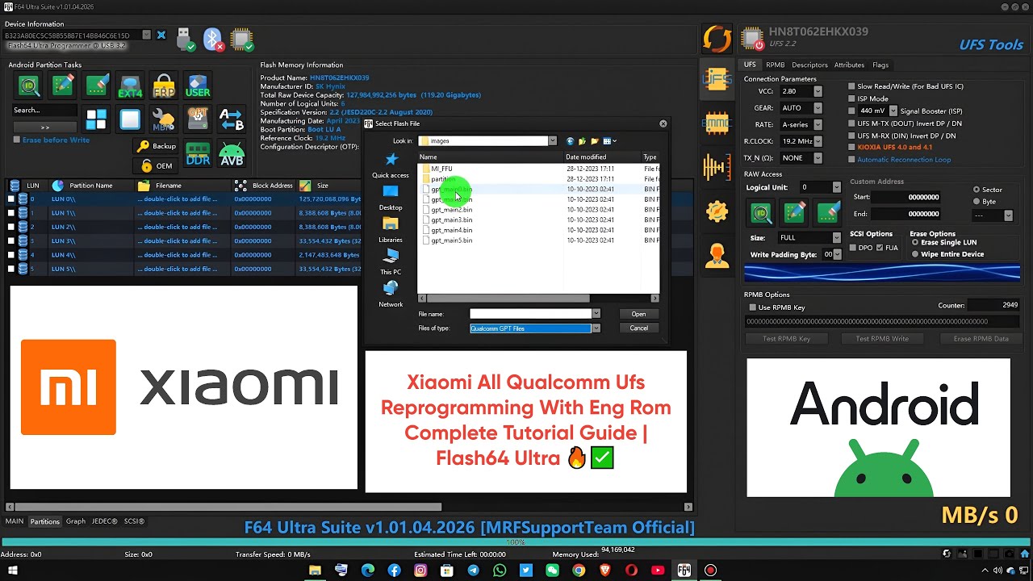This screenshot has width=1033, height=581.
Task: Select the UFS chip sidebar icon
Action: pos(717,78)
